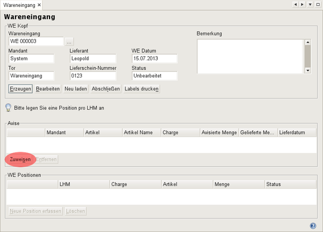Click the Entfernen button under Avise
This screenshot has height=232, width=323.
point(46,159)
